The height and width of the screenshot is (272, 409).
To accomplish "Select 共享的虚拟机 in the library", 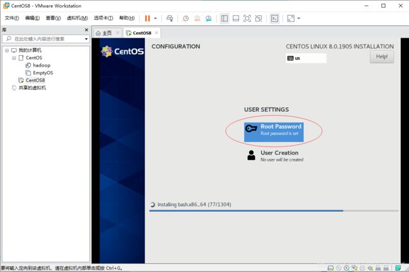I will pyautogui.click(x=32, y=88).
